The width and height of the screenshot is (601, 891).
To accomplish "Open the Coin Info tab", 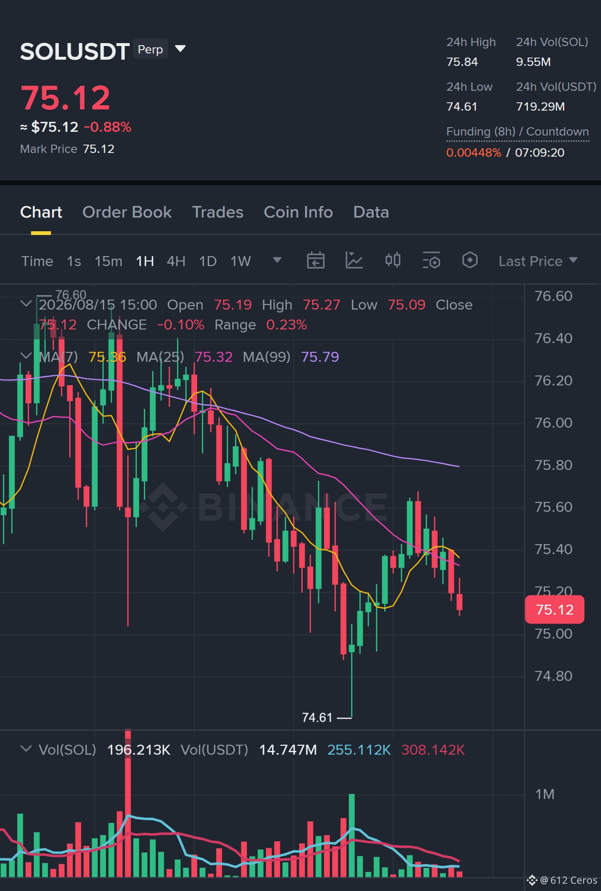I will point(298,212).
